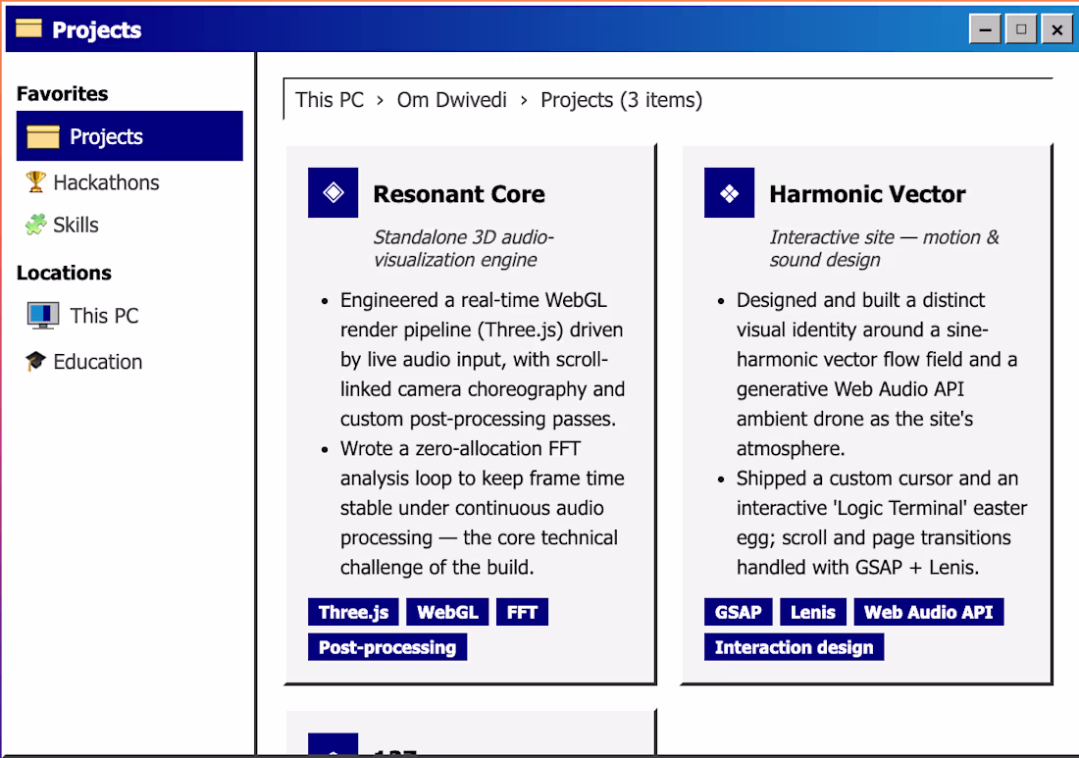Click the Harmonic Vector four-diamond icon
1079x758 pixels.
pos(730,192)
